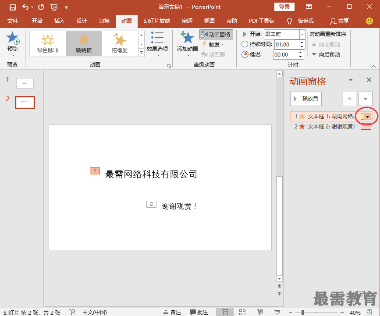
Task: Click 向前移动 to move animation earlier
Action: tap(326, 45)
